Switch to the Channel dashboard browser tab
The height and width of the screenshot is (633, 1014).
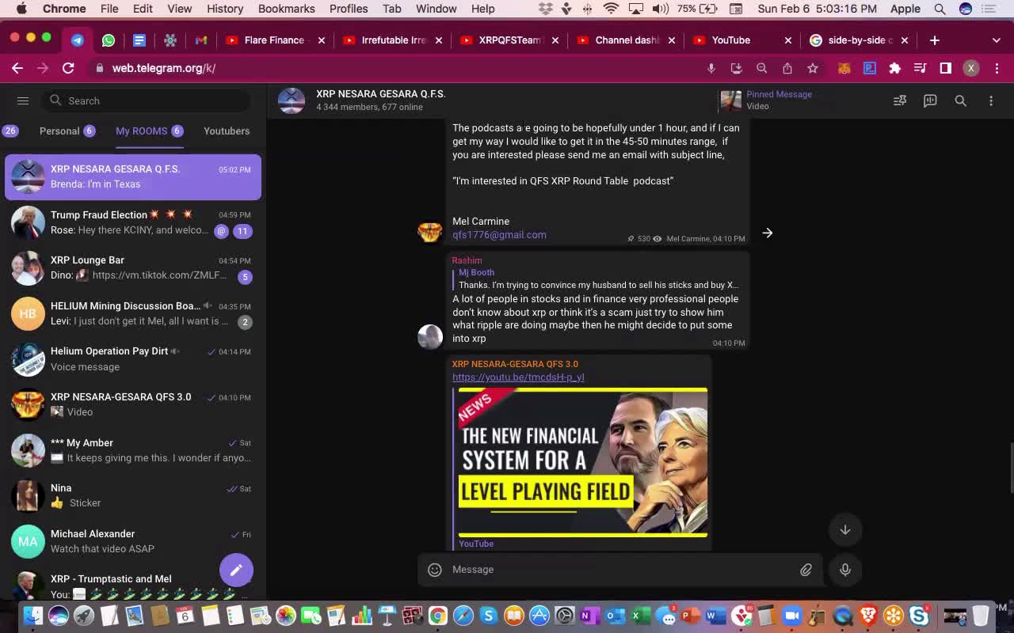coord(625,40)
